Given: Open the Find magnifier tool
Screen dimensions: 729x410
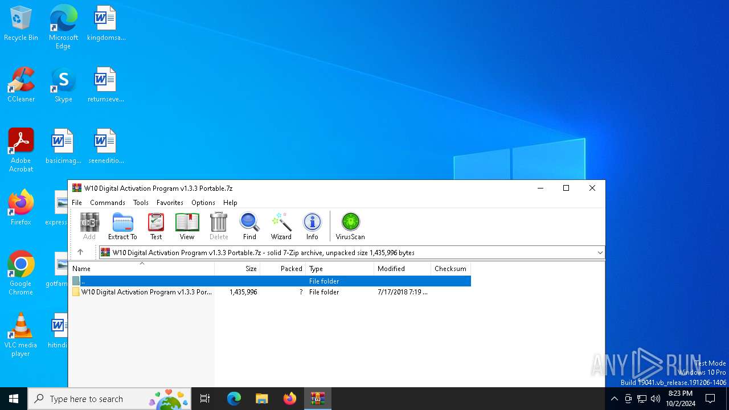Looking at the screenshot, I should coord(249,226).
